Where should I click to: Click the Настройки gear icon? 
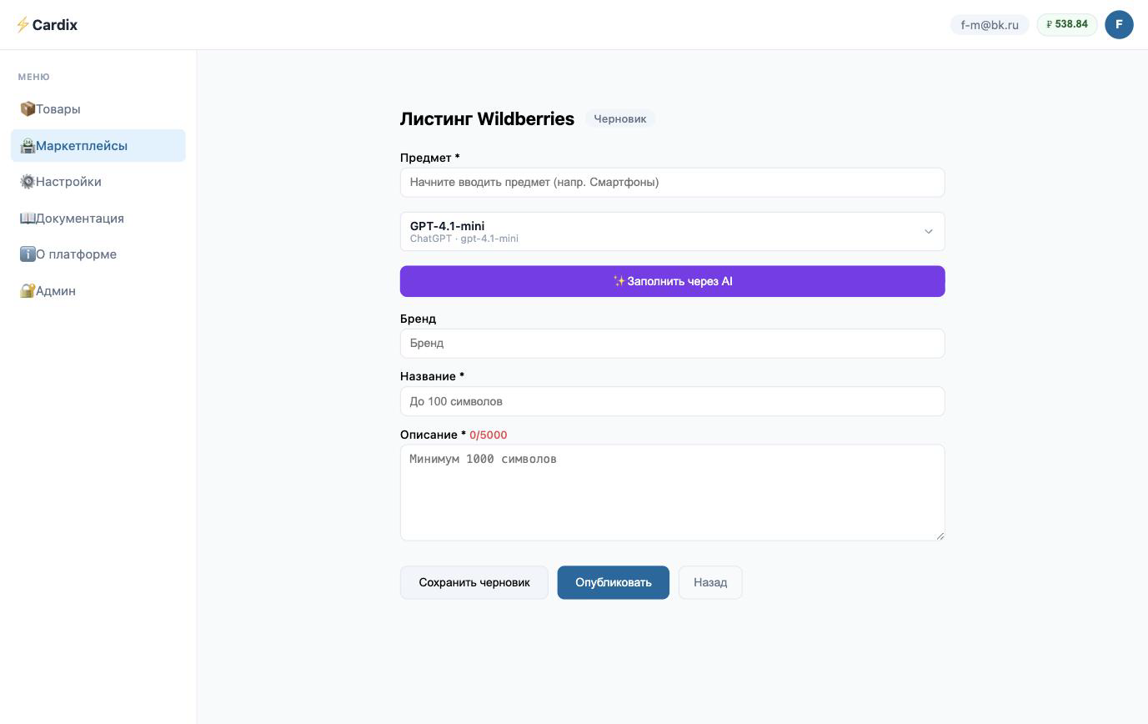pyautogui.click(x=28, y=182)
